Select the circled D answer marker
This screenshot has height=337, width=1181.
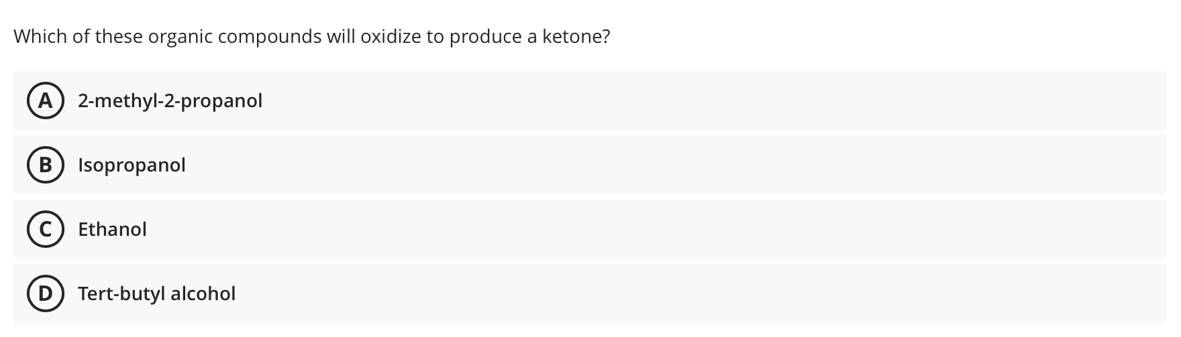tap(45, 293)
